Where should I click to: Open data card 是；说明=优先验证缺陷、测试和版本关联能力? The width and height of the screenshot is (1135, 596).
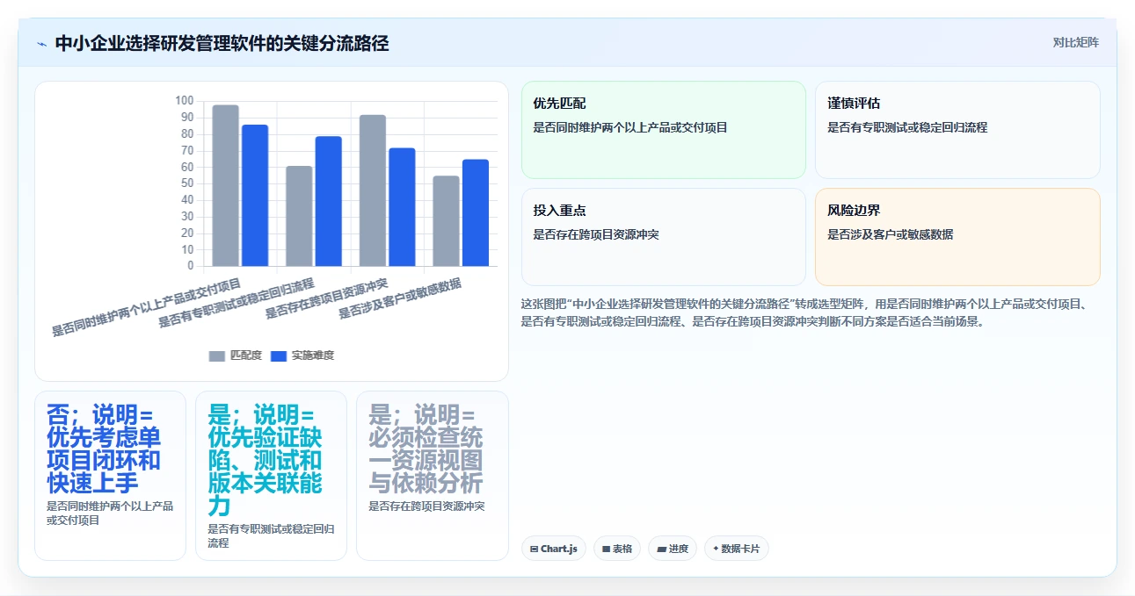(271, 475)
